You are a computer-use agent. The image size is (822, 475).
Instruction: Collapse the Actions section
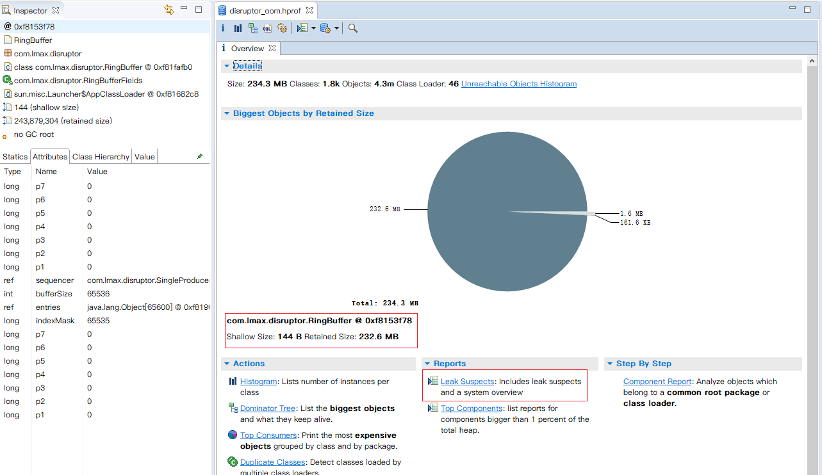coord(227,364)
